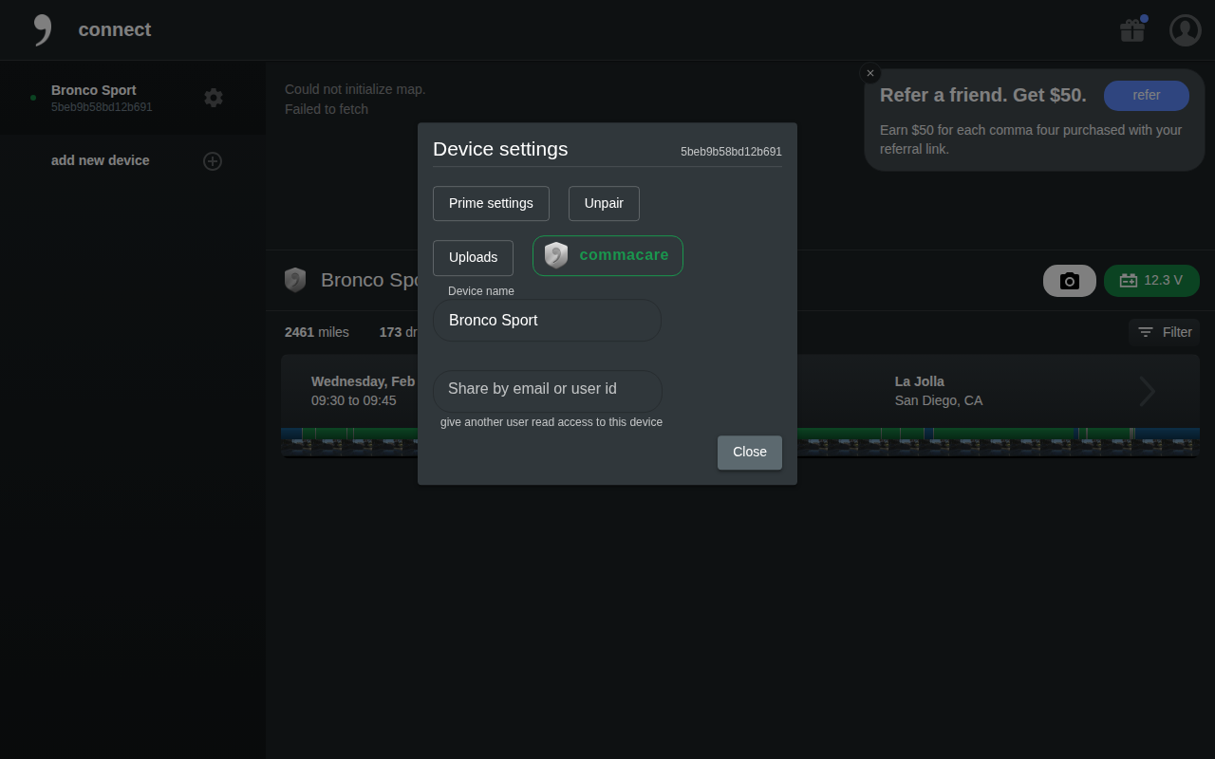
Task: Open Bronco Sport device settings gear
Action: [214, 98]
